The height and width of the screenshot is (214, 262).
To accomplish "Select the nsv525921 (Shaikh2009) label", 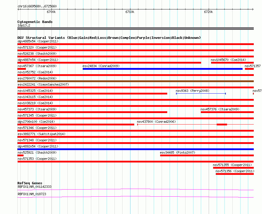I will pos(37,152).
